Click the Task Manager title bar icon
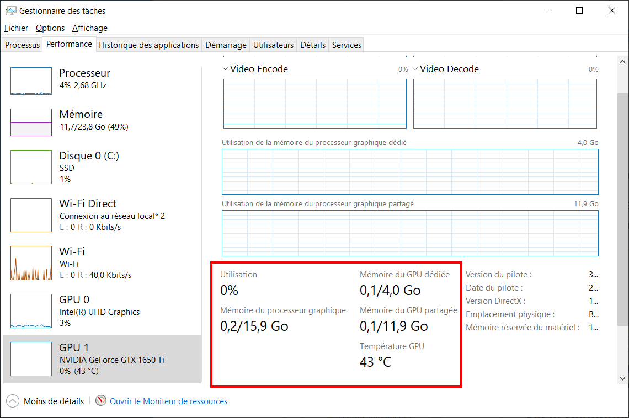The image size is (629, 418). pos(11,11)
